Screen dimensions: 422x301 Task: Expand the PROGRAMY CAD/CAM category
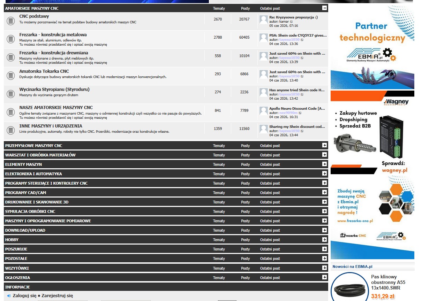click(x=325, y=192)
